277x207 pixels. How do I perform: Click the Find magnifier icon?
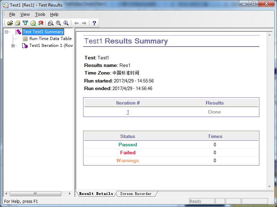tap(51, 23)
